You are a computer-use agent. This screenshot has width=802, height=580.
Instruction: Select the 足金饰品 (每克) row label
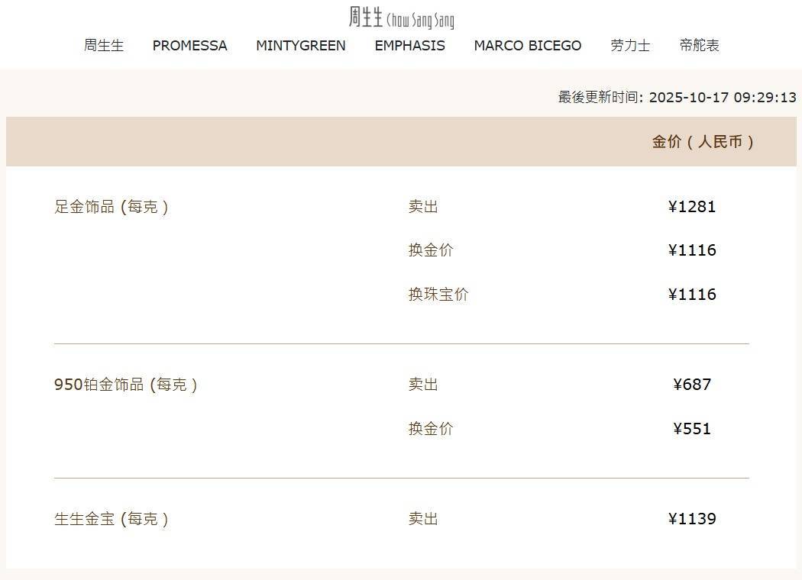(x=112, y=207)
